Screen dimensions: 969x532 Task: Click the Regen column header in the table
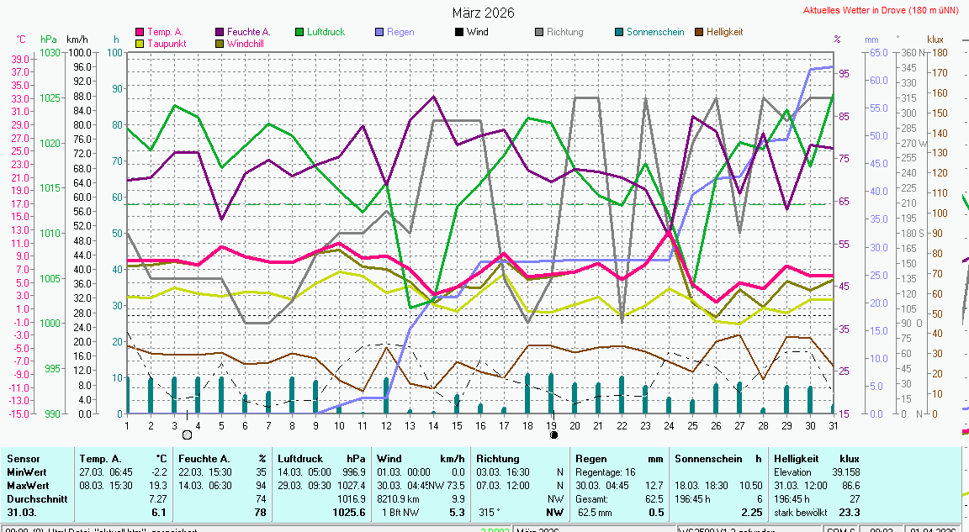point(590,459)
